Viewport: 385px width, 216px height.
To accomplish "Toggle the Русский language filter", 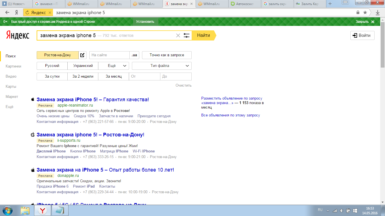I will [x=52, y=66].
